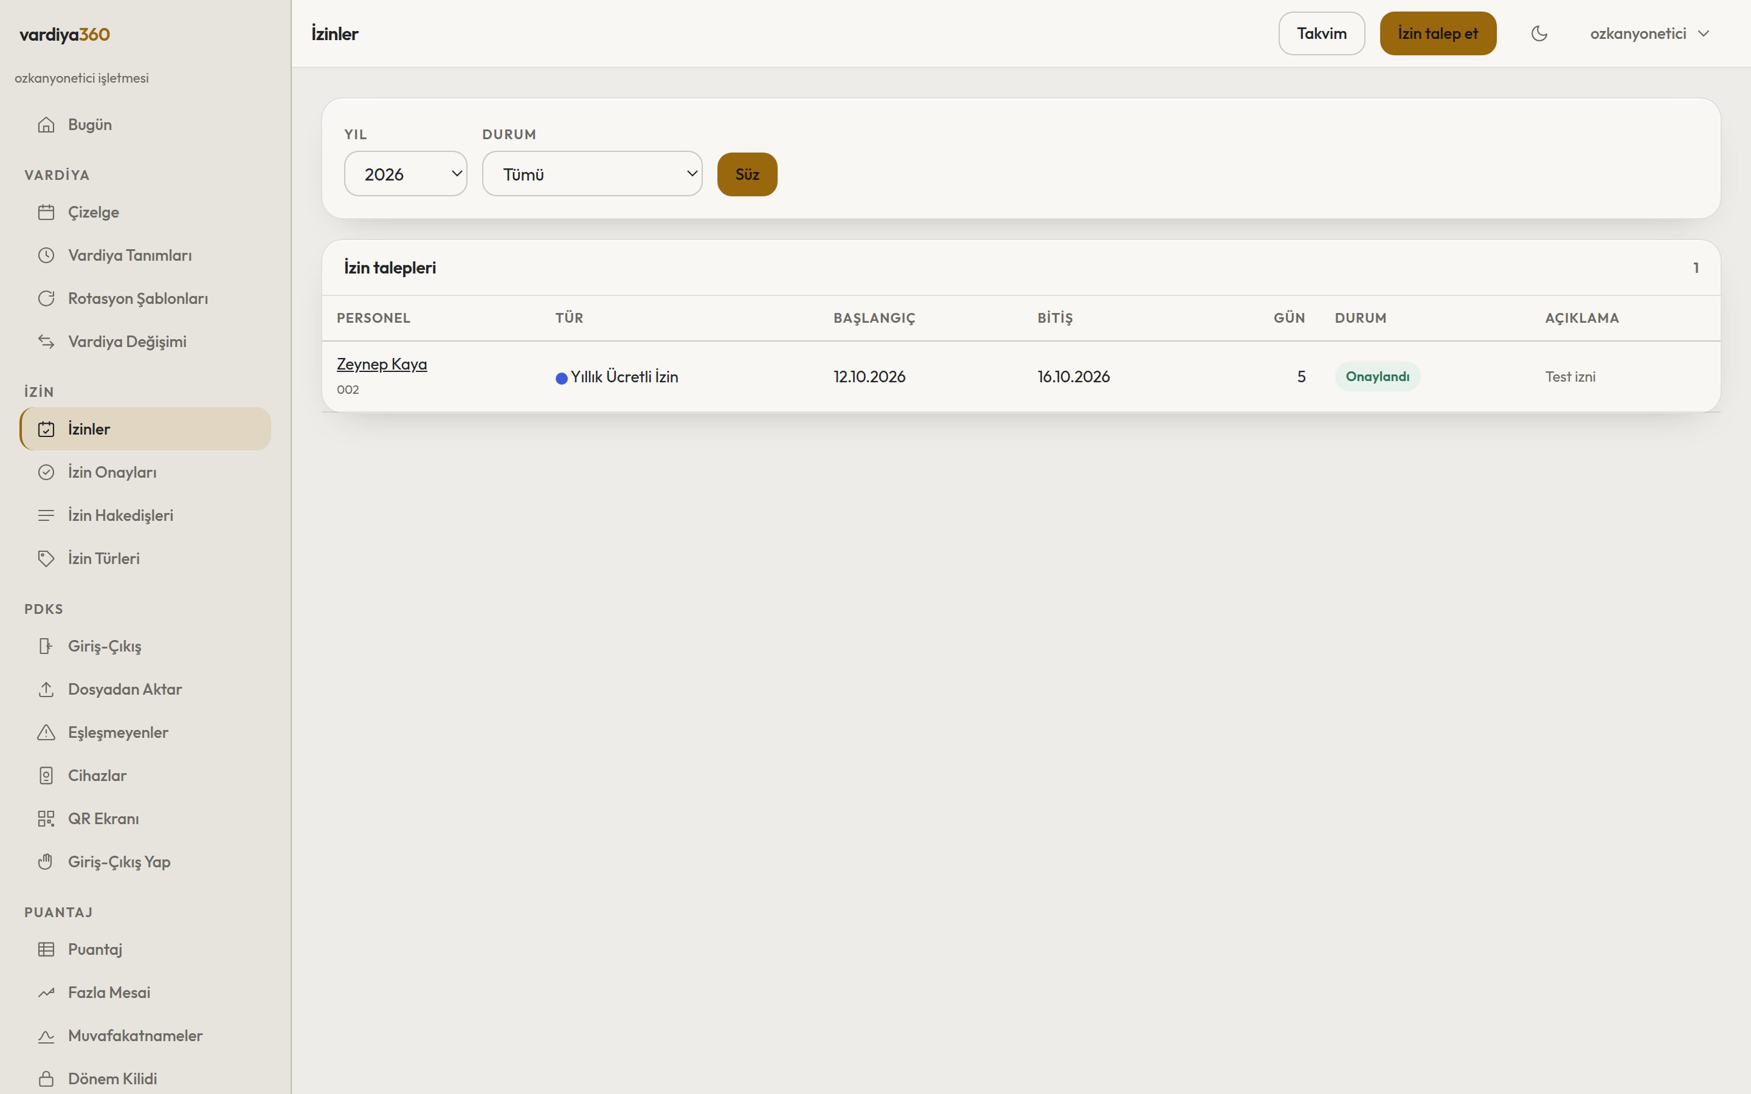Click the Bitiş column header
This screenshot has height=1094, width=1751.
click(x=1055, y=318)
